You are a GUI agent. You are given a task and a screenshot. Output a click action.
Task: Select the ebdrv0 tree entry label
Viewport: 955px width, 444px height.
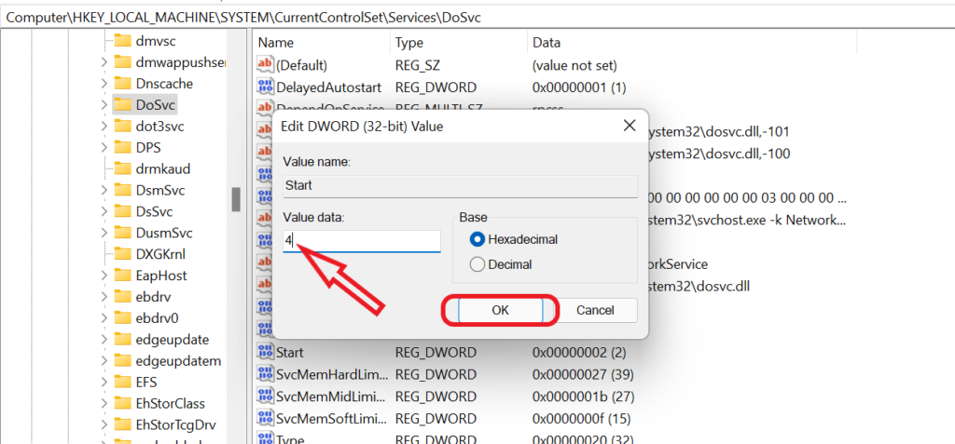157,318
